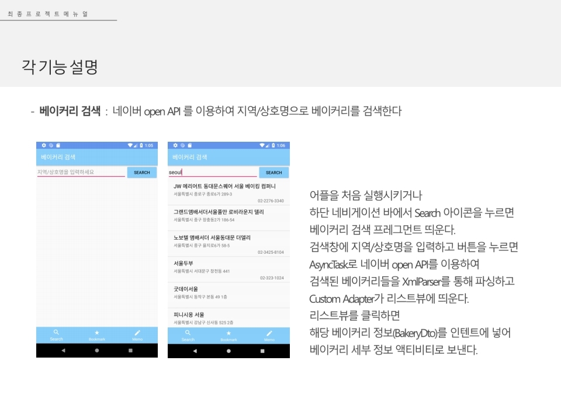The height and width of the screenshot is (420, 561).
Task: Click SEARCH button in left phone
Action: click(142, 173)
